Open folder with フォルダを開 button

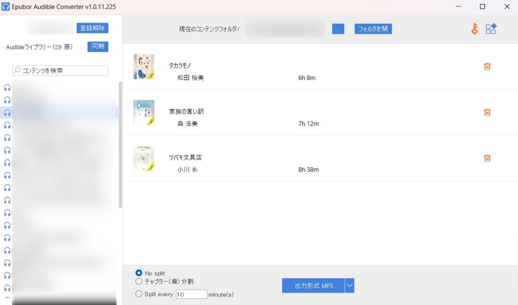[x=373, y=29]
